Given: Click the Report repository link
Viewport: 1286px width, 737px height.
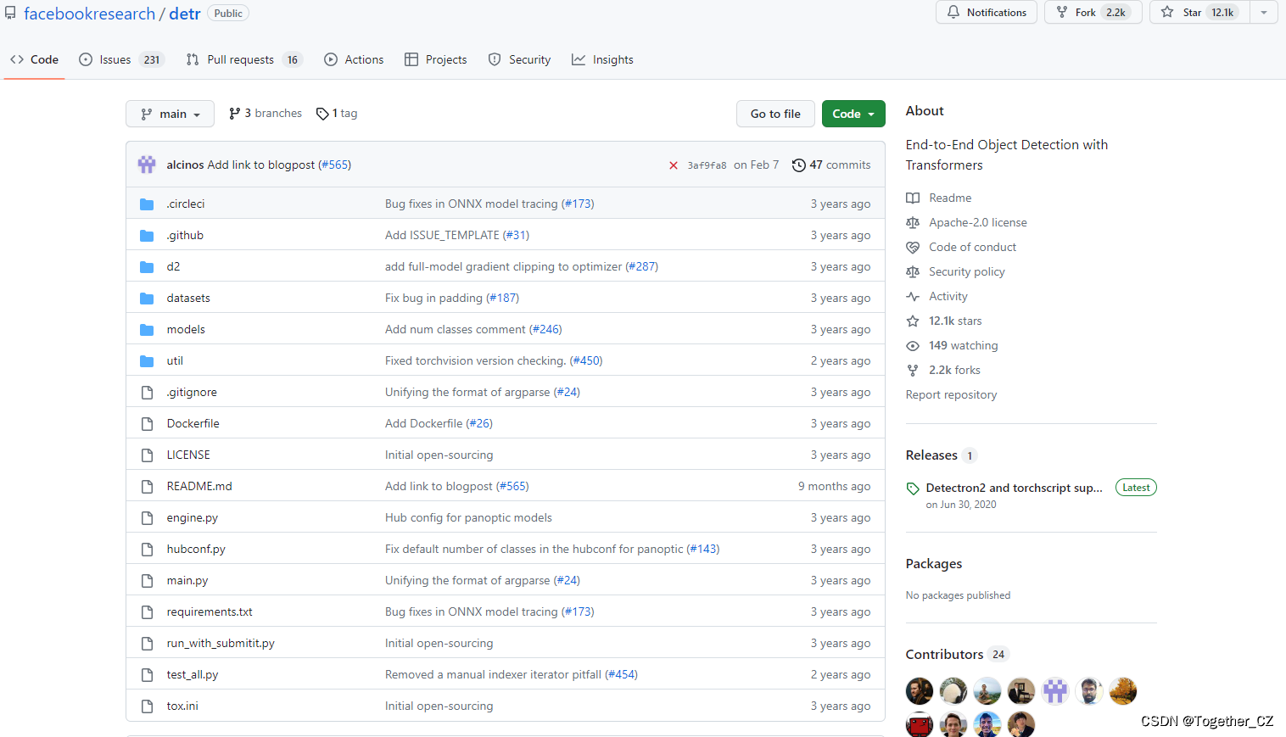Looking at the screenshot, I should (951, 394).
